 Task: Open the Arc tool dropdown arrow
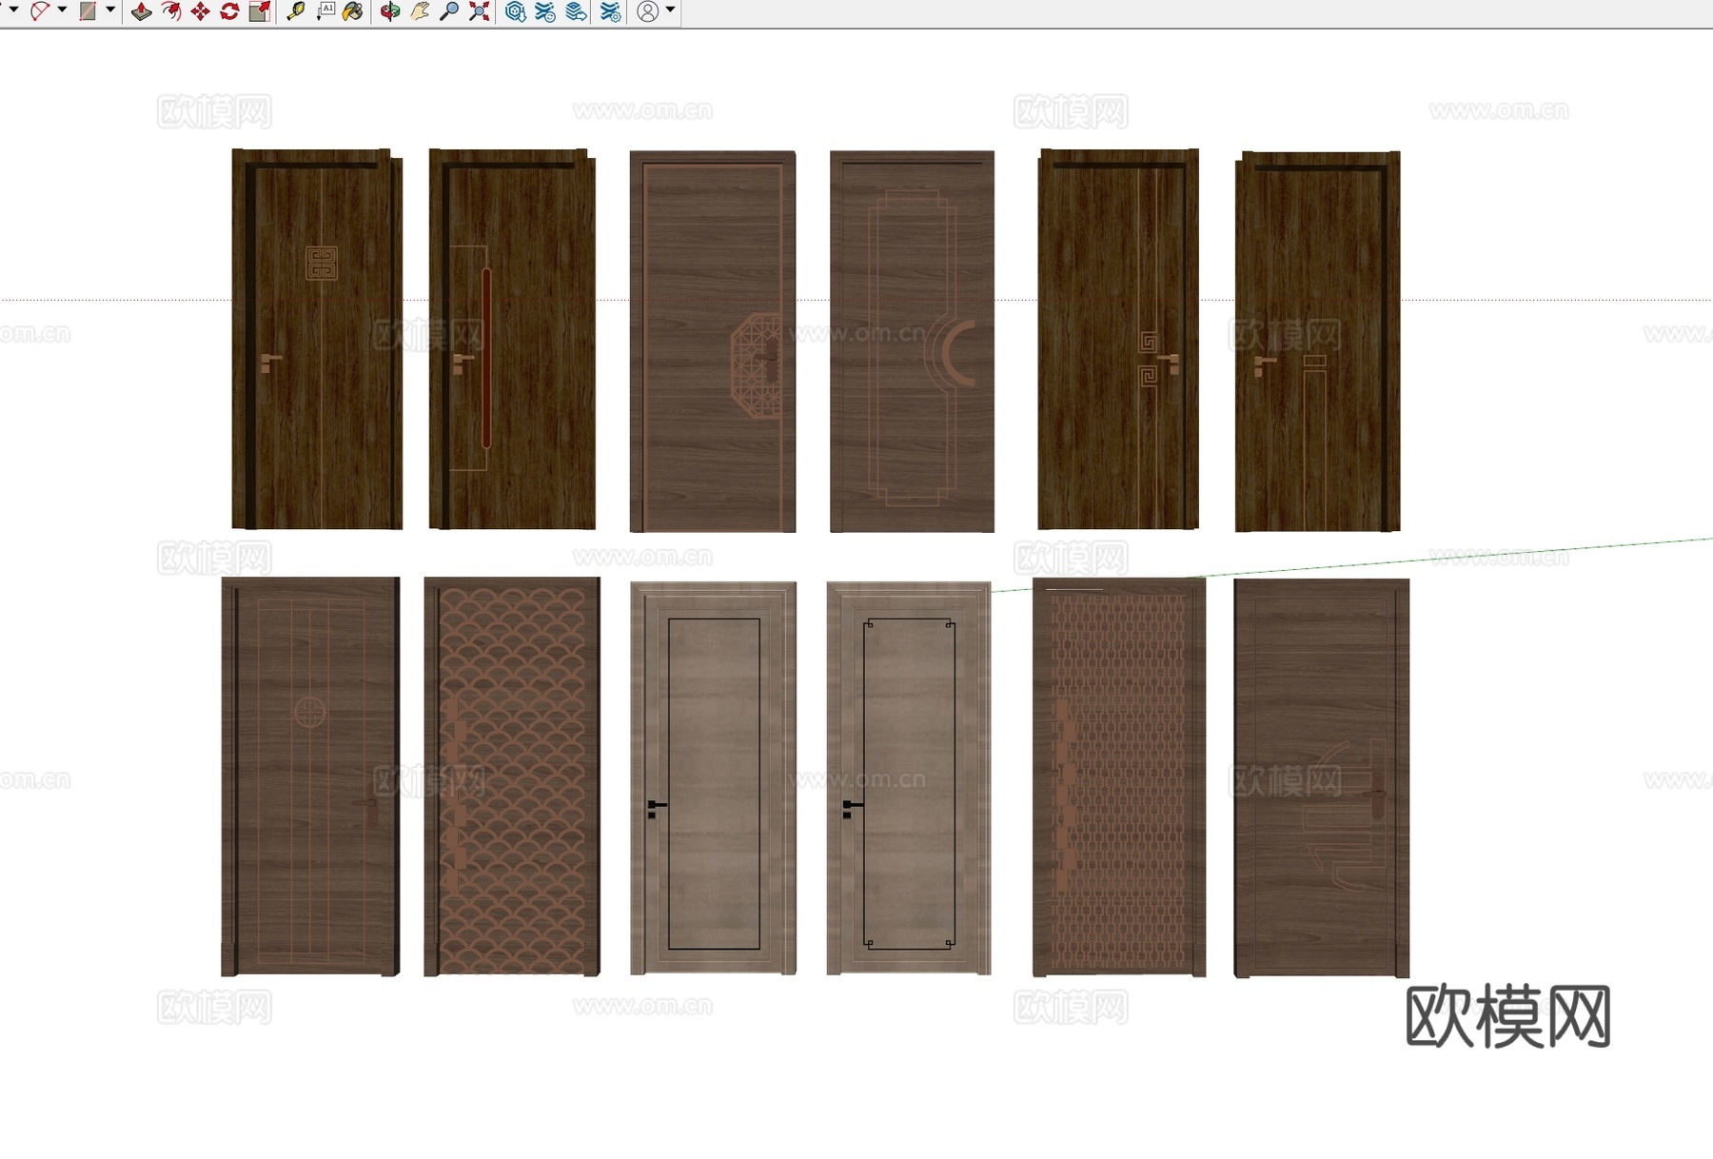tap(63, 10)
